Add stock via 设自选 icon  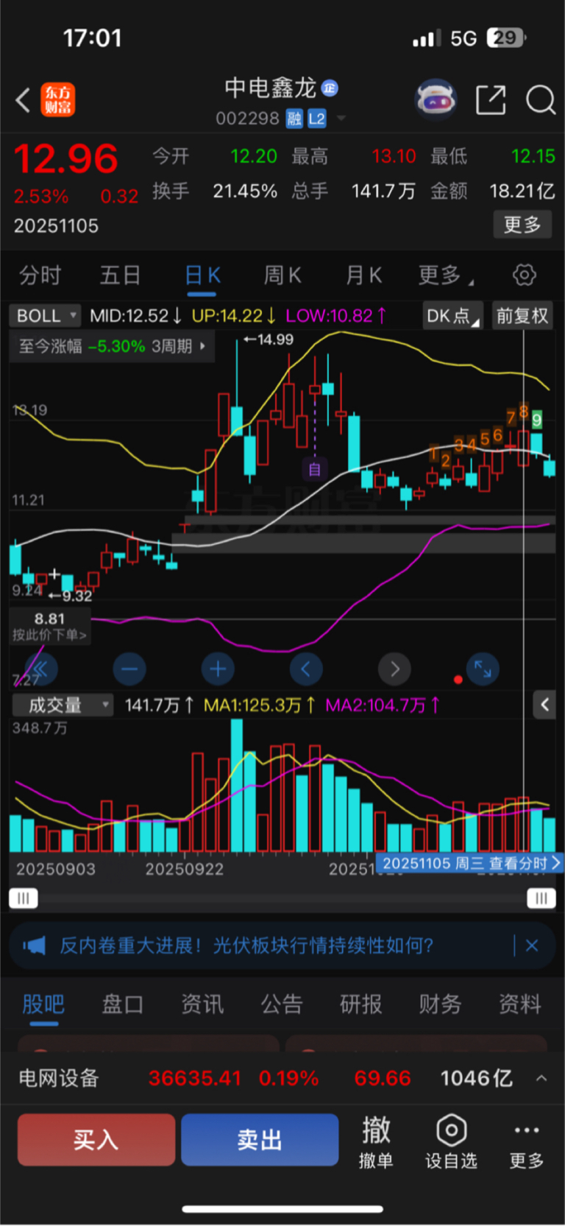[451, 1141]
